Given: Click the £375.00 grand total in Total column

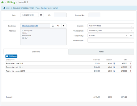Looking at the screenshot, I should [x=124, y=97].
